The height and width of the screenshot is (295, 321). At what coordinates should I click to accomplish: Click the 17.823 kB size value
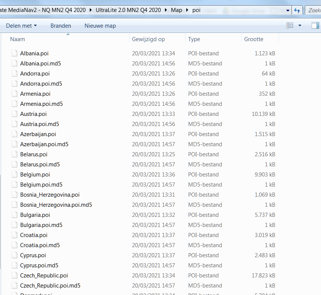click(263, 275)
